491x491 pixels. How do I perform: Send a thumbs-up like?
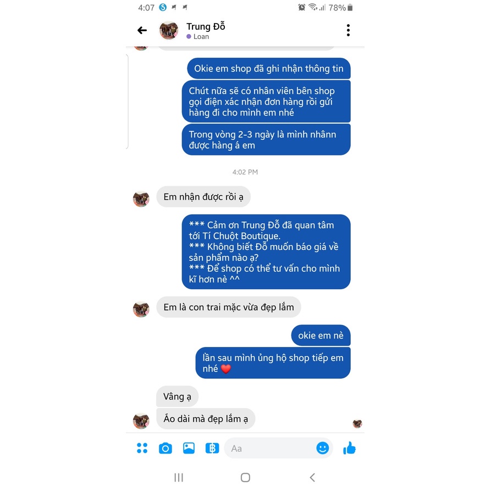[x=350, y=448]
